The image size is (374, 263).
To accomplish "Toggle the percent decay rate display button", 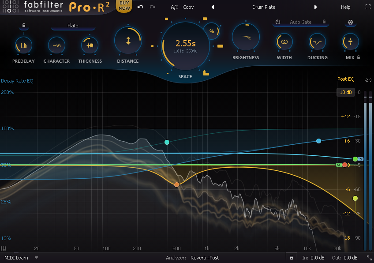I will pos(211,31).
